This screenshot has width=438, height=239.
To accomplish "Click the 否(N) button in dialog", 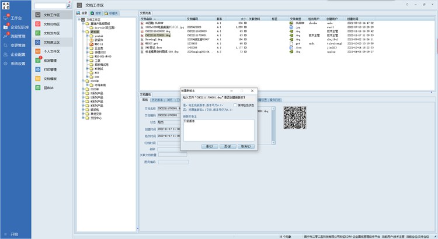I will pyautogui.click(x=227, y=146).
